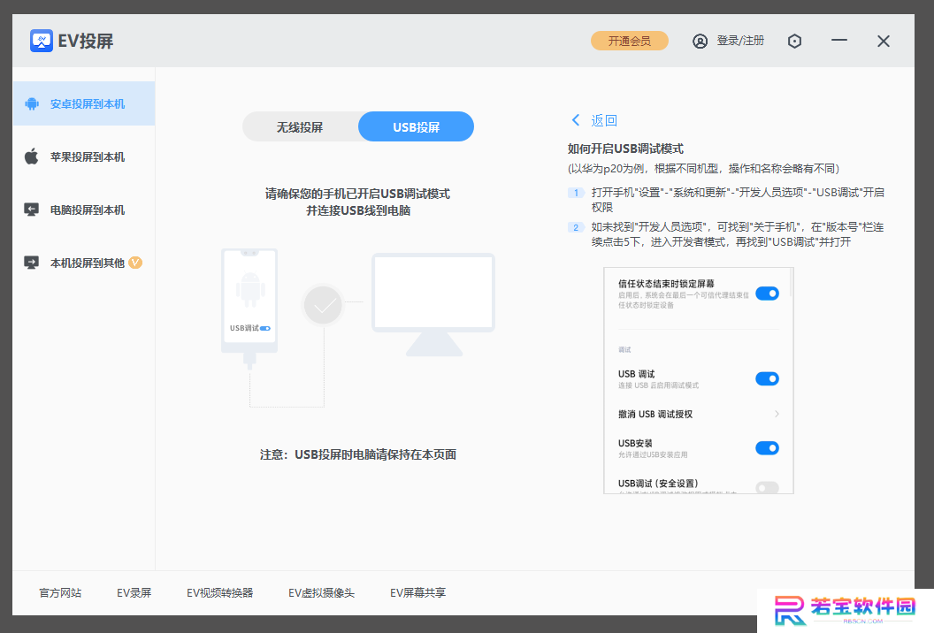This screenshot has width=934, height=633.
Task: Click 登录/注册 link
Action: [x=739, y=41]
